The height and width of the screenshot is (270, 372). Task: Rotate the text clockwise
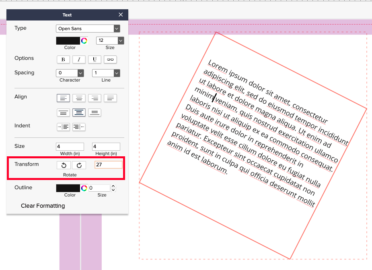79,165
